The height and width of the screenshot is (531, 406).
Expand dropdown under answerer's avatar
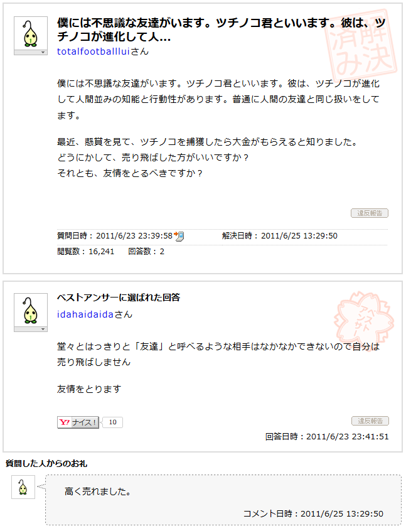tap(31, 329)
